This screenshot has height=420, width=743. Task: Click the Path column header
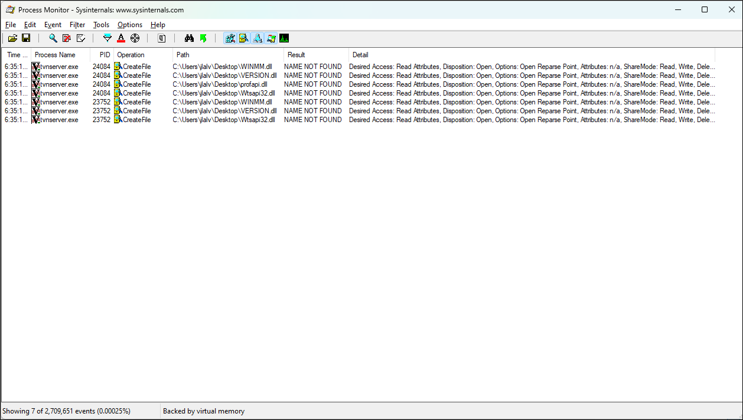pyautogui.click(x=228, y=55)
